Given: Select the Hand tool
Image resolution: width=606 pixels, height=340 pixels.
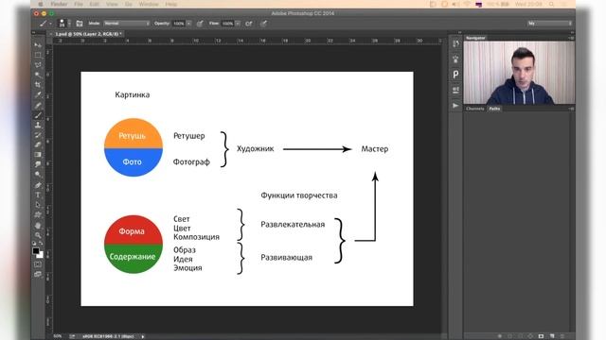Looking at the screenshot, I should click(38, 225).
